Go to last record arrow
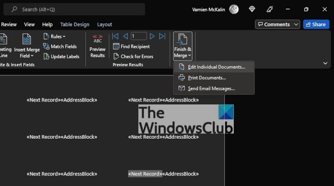 pyautogui.click(x=162, y=36)
